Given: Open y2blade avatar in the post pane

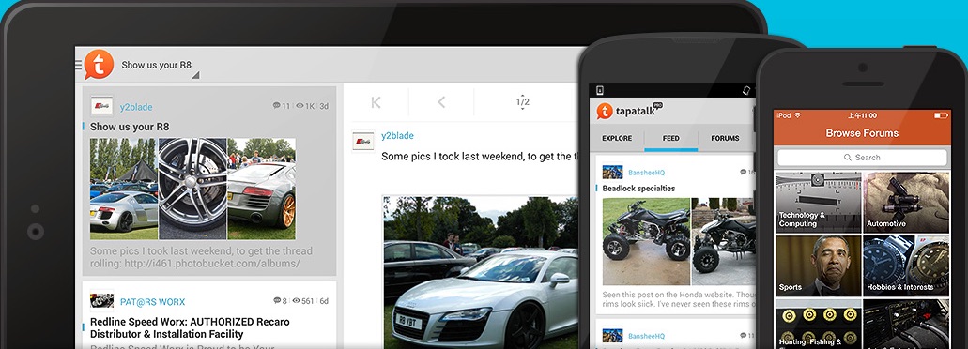Looking at the screenshot, I should click(363, 142).
